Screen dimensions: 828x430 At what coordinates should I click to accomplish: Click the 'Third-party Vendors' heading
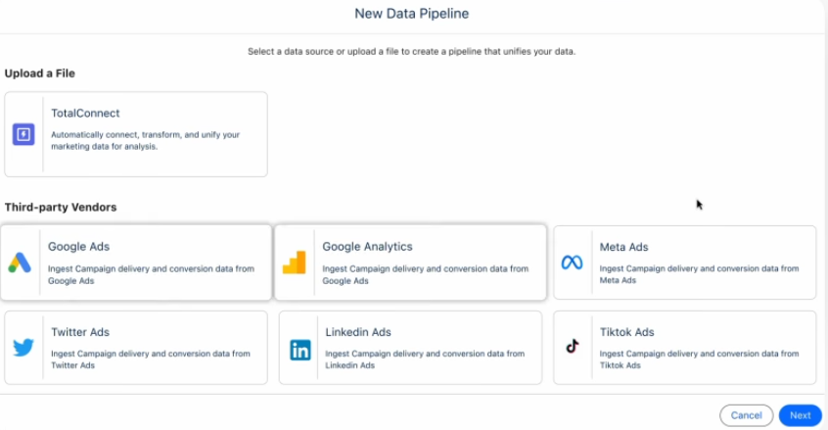pyautogui.click(x=61, y=207)
